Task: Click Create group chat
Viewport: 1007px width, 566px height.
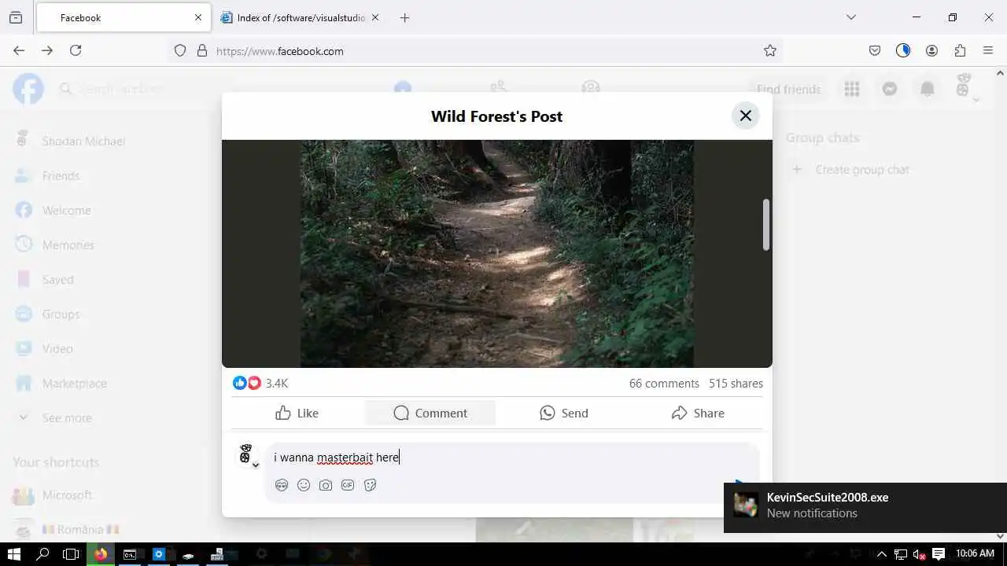Action: (862, 169)
